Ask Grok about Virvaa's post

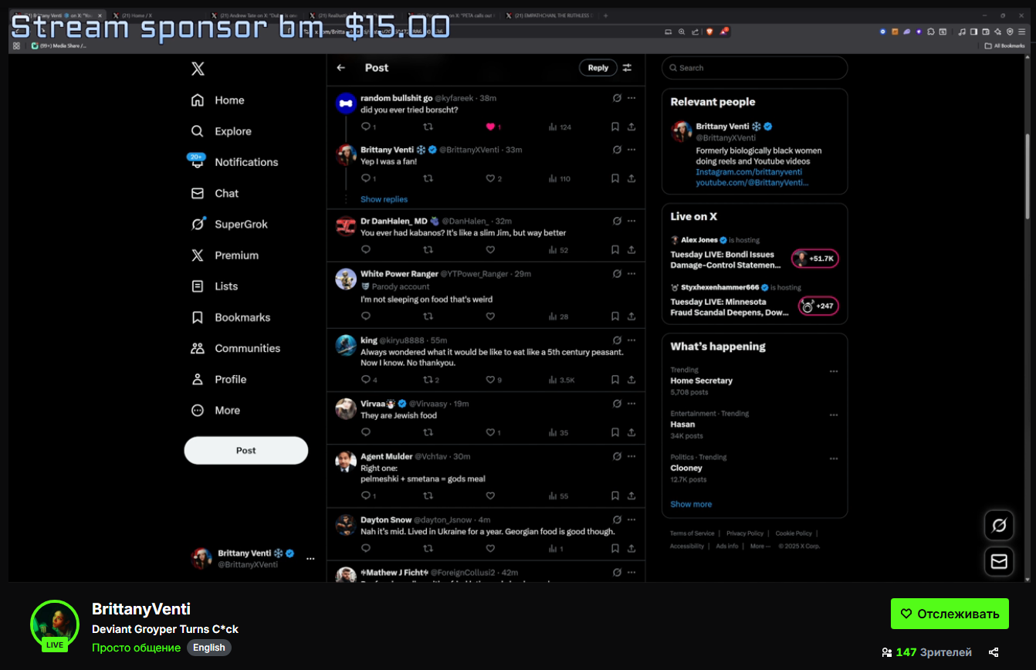617,403
